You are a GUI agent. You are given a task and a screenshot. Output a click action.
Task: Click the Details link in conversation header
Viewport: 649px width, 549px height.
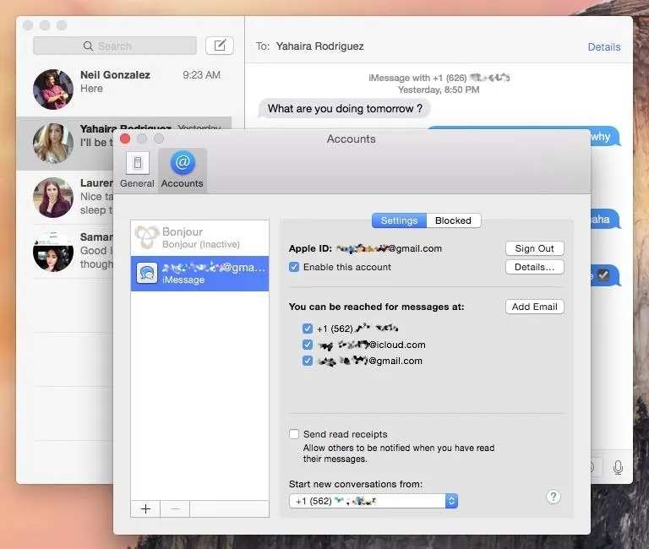pyautogui.click(x=604, y=46)
